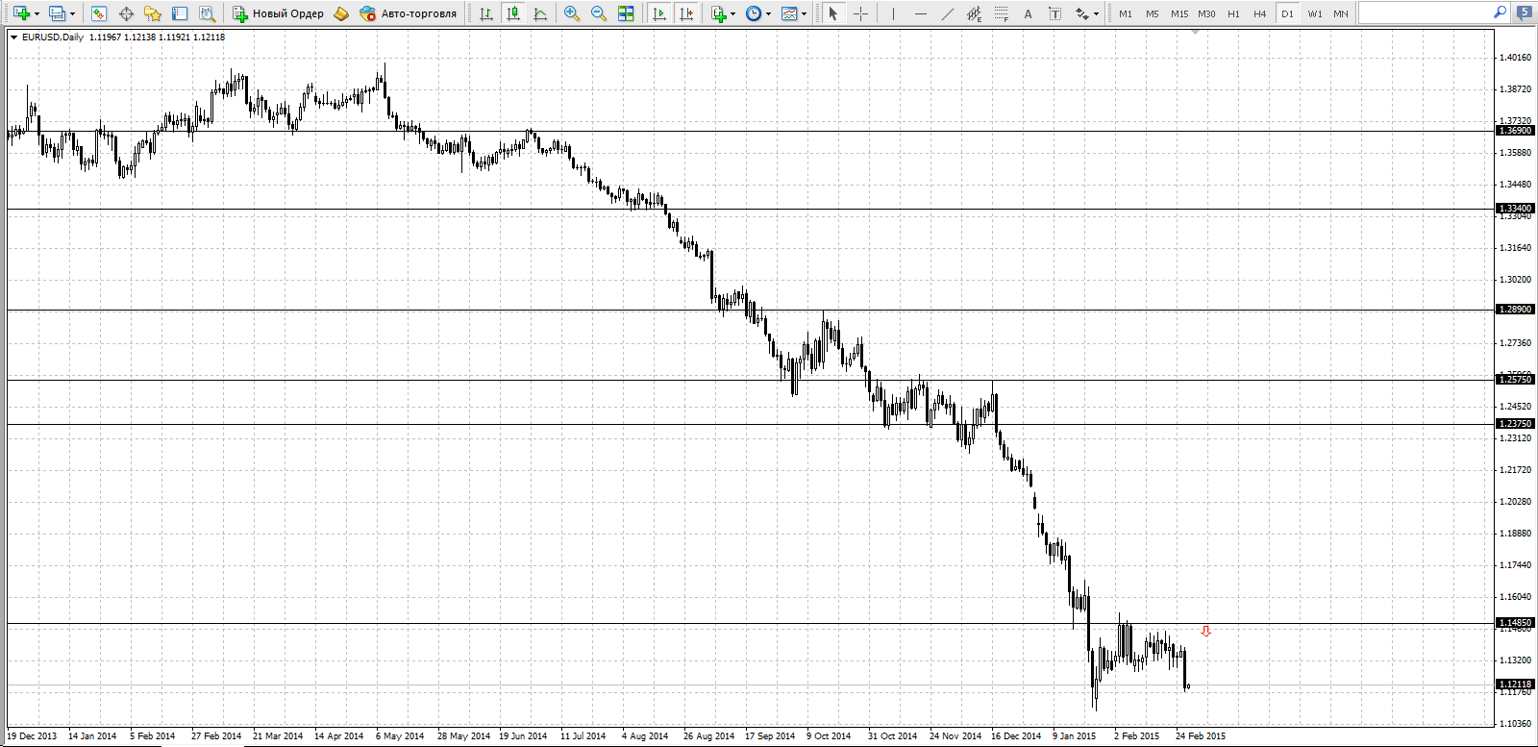The width and height of the screenshot is (1538, 747).
Task: Click the Arrows drawing icon
Action: (1081, 13)
